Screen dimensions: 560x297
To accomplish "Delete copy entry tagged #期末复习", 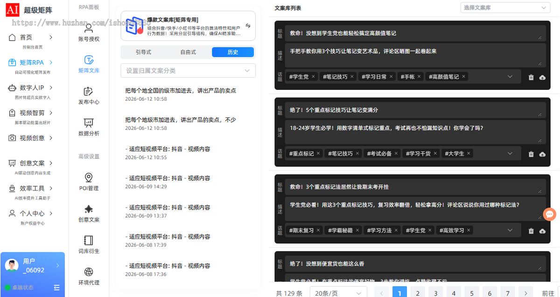I will (x=531, y=231).
